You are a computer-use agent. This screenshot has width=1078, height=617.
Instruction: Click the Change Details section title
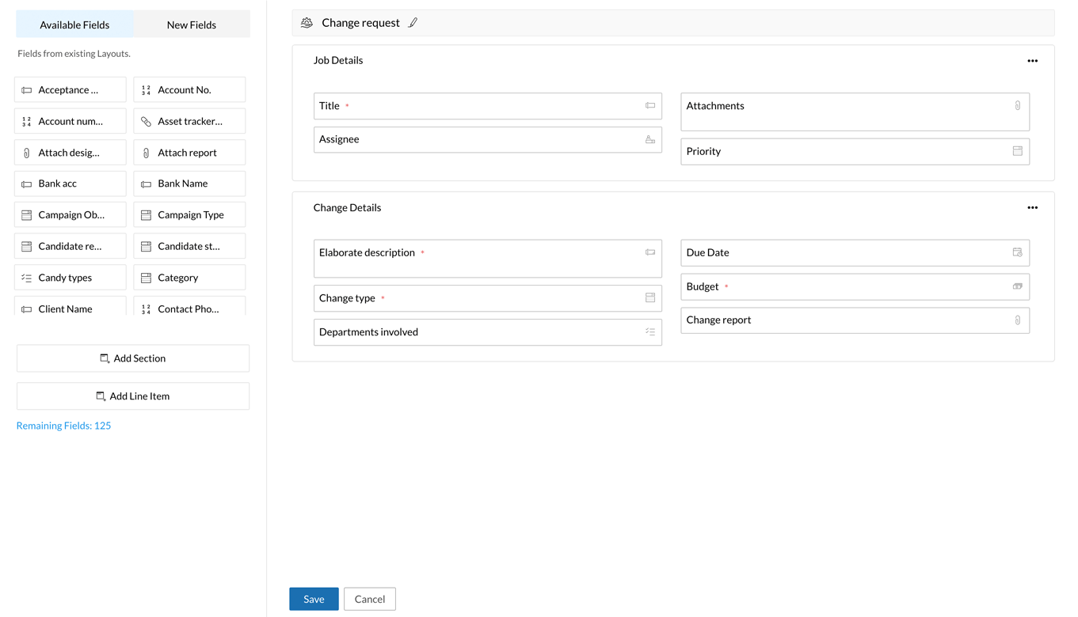[x=347, y=207]
